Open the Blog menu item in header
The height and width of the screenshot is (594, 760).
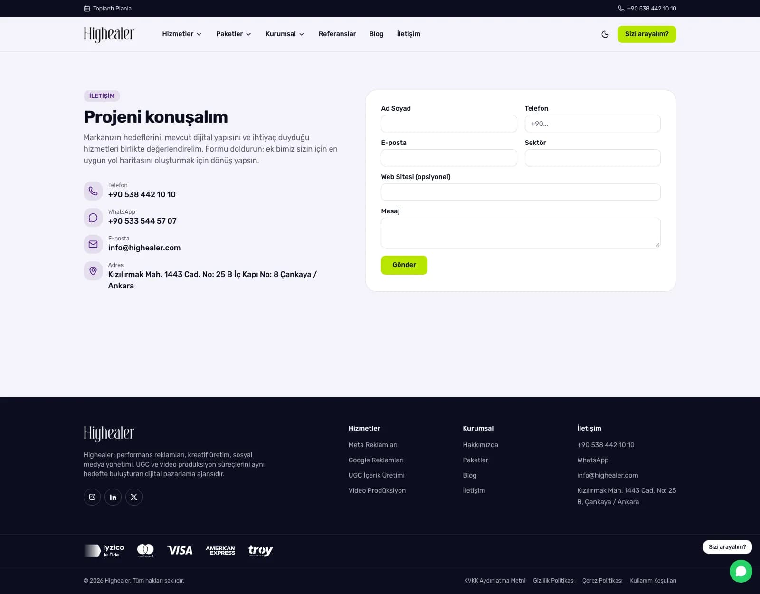(x=376, y=34)
